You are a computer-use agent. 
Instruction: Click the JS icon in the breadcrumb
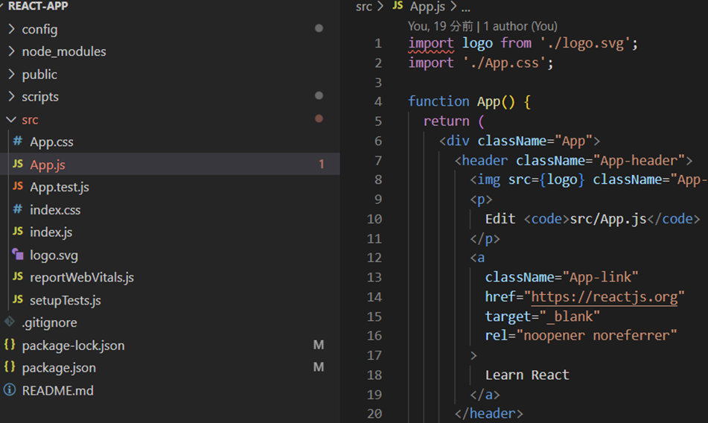pos(398,5)
